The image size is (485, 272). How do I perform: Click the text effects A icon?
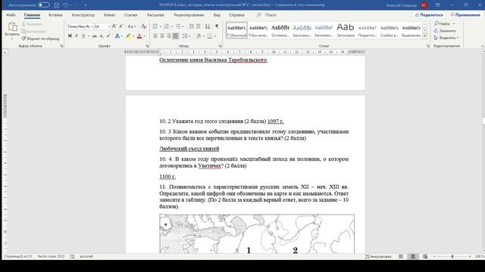tap(117, 36)
